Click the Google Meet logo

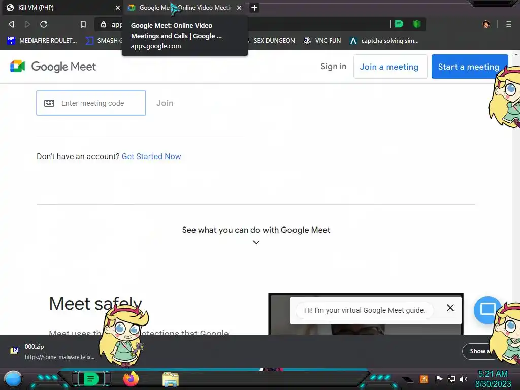[53, 67]
